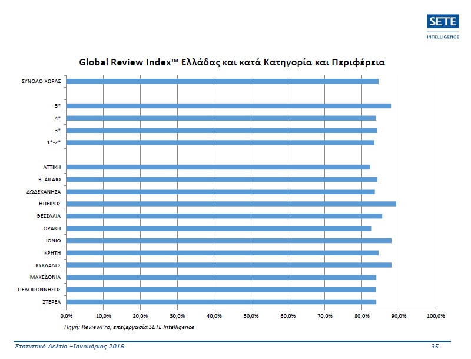Click the ΙΟΝΙΟ bar
471x359 pixels.
(x=229, y=241)
